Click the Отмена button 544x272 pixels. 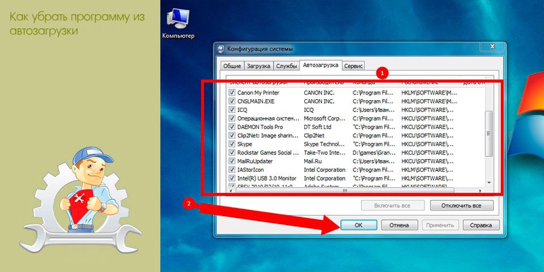click(x=399, y=225)
